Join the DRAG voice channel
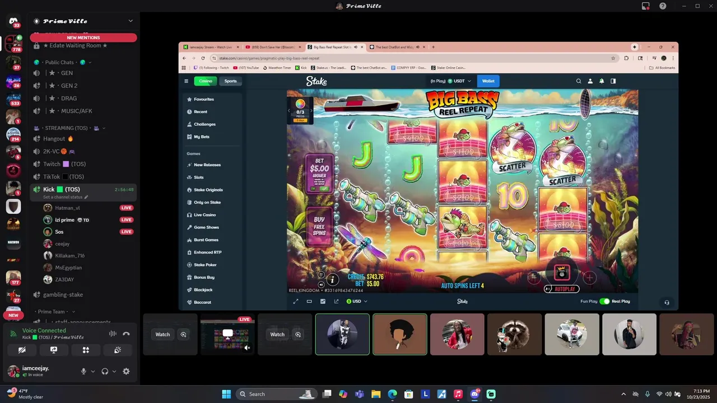 [83, 99]
